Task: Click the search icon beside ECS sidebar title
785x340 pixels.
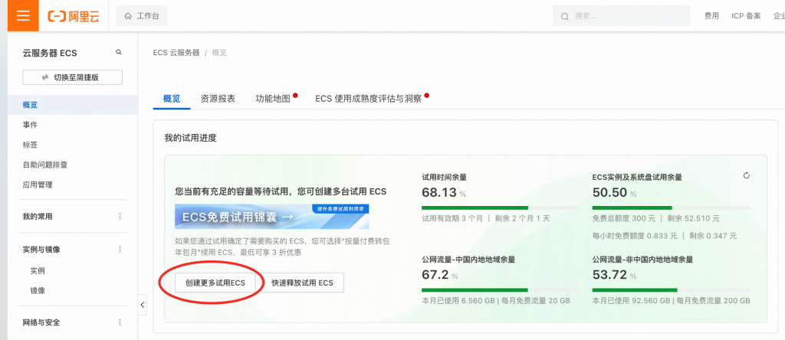Action: [119, 52]
